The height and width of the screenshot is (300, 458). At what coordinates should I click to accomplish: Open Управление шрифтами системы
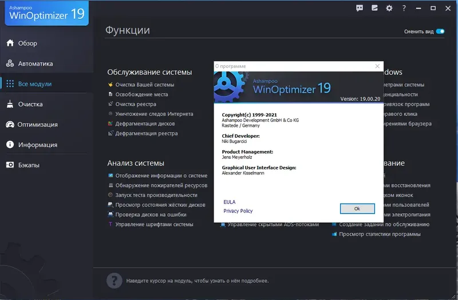pos(154,225)
